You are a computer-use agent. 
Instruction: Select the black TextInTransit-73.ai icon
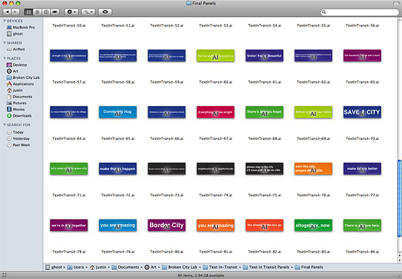coord(166,168)
